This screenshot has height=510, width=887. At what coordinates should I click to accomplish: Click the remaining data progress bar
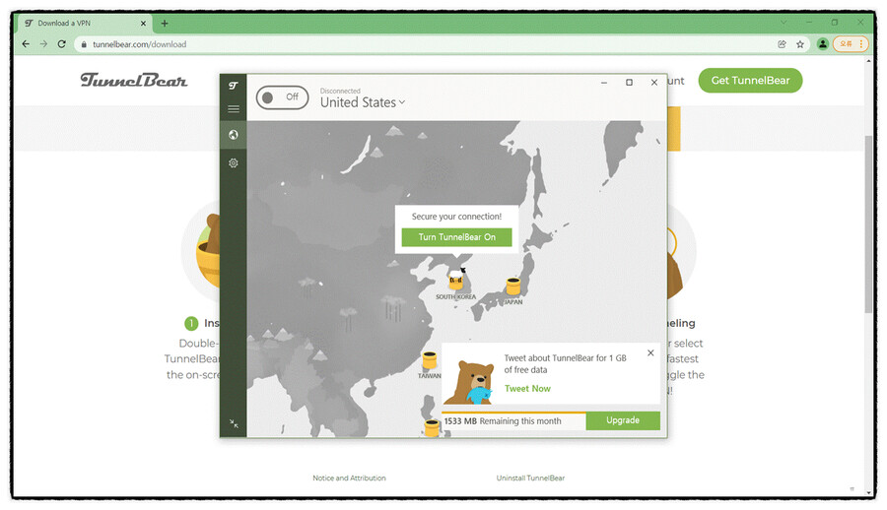(513, 413)
